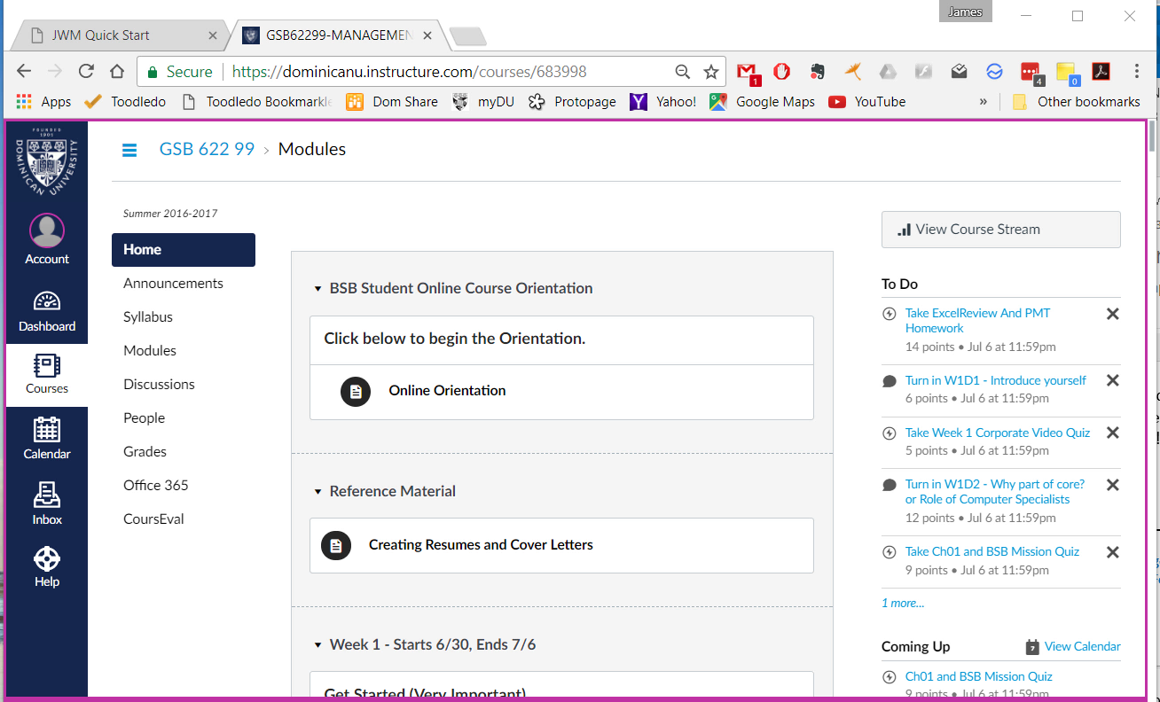Open the Inbox icon in sidebar
1160x702 pixels.
[x=47, y=503]
